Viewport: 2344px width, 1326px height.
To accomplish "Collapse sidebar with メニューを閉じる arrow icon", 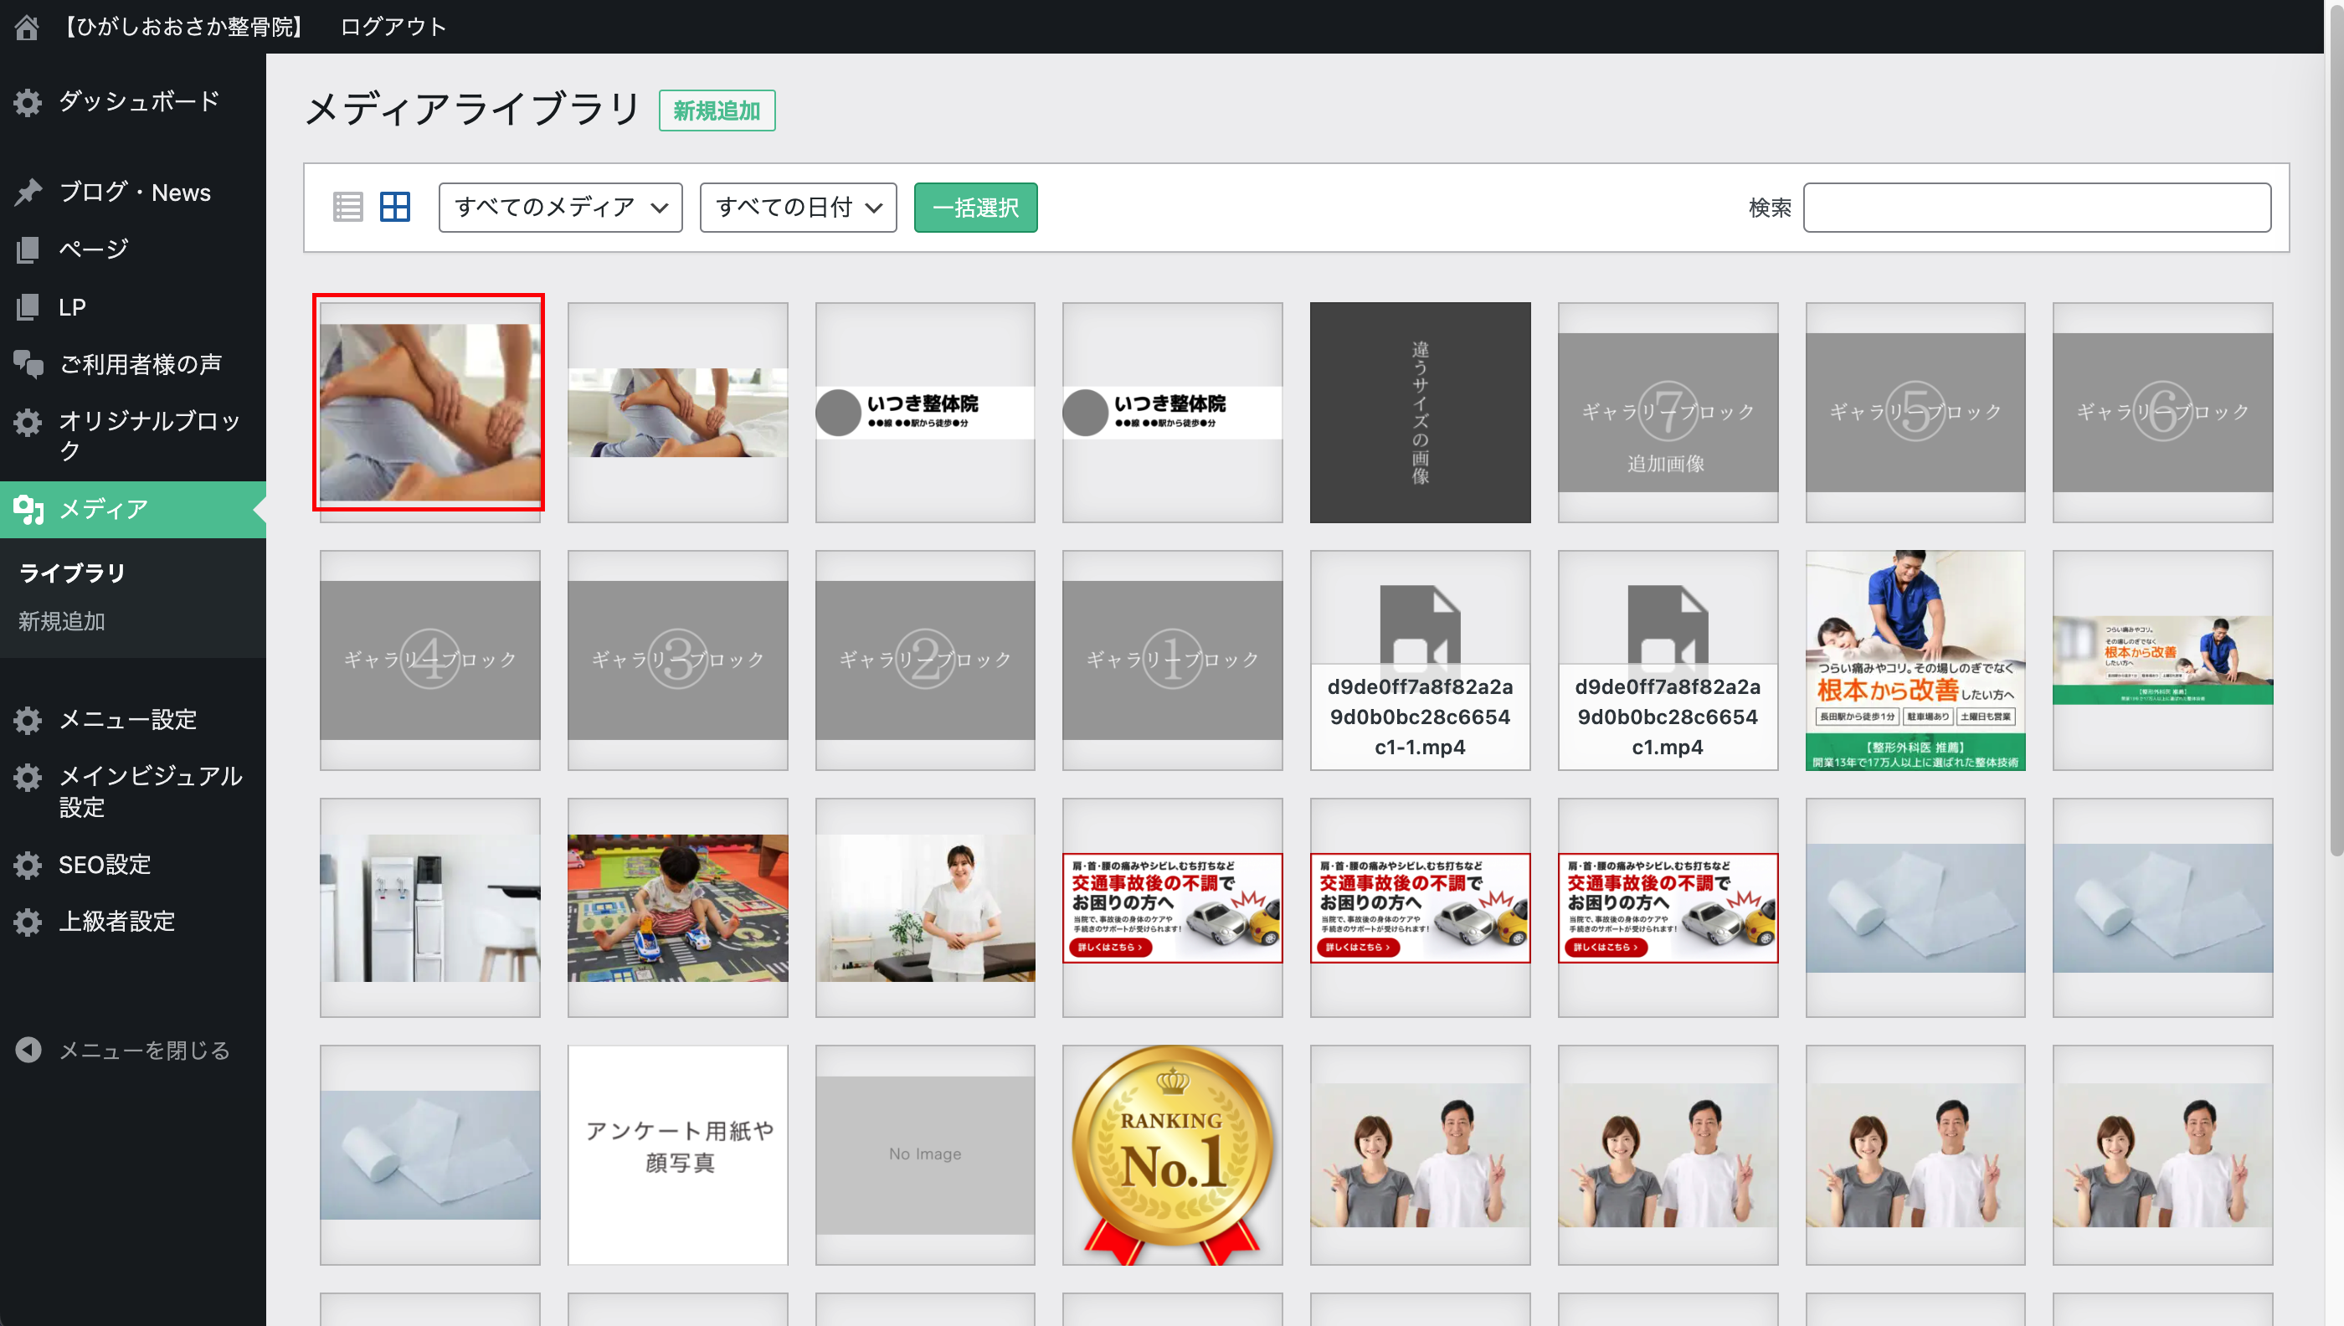I will pyautogui.click(x=28, y=1050).
